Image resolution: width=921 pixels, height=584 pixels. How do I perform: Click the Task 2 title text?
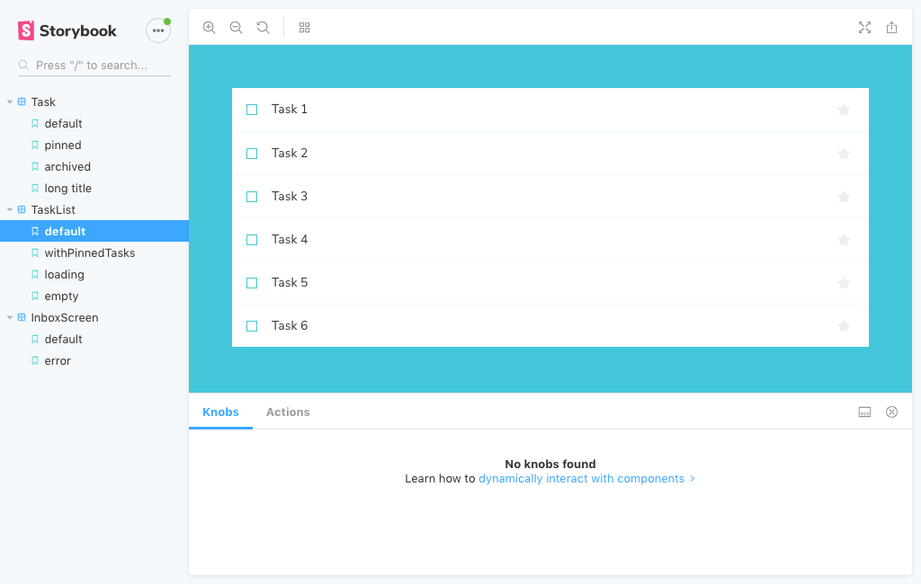coord(290,154)
